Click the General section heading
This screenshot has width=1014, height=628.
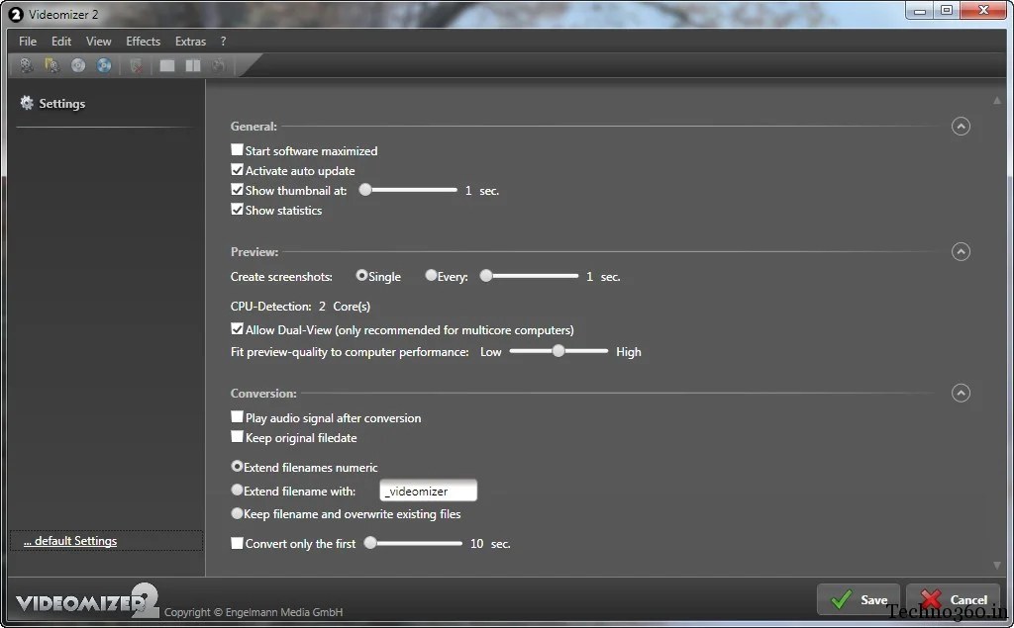[253, 126]
